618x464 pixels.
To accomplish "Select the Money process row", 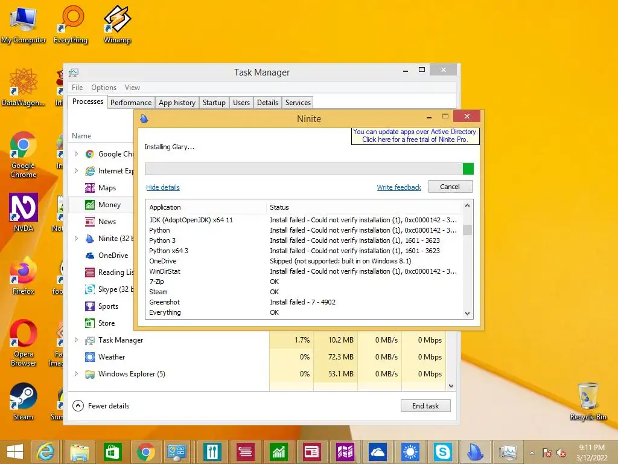I will point(101,205).
